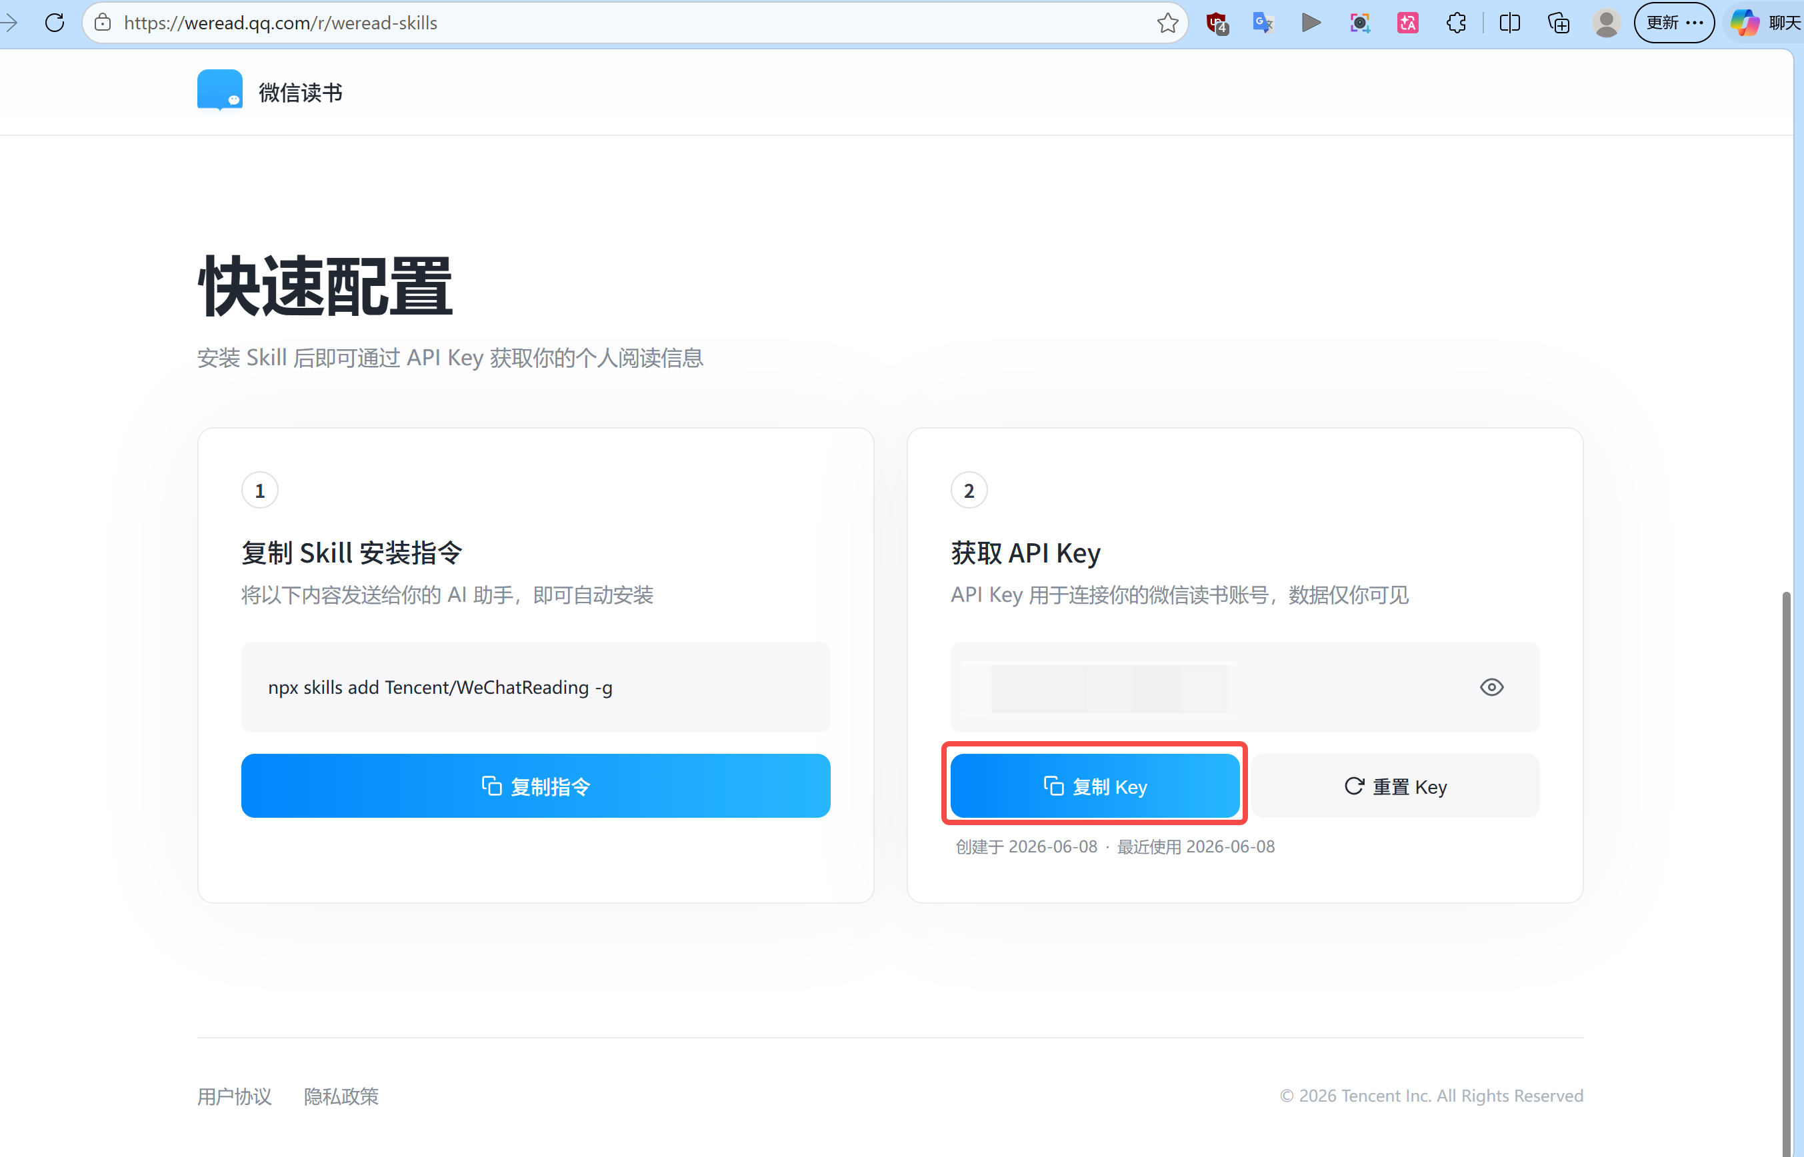Open the 用户协议 link
The height and width of the screenshot is (1157, 1804).
point(235,1096)
